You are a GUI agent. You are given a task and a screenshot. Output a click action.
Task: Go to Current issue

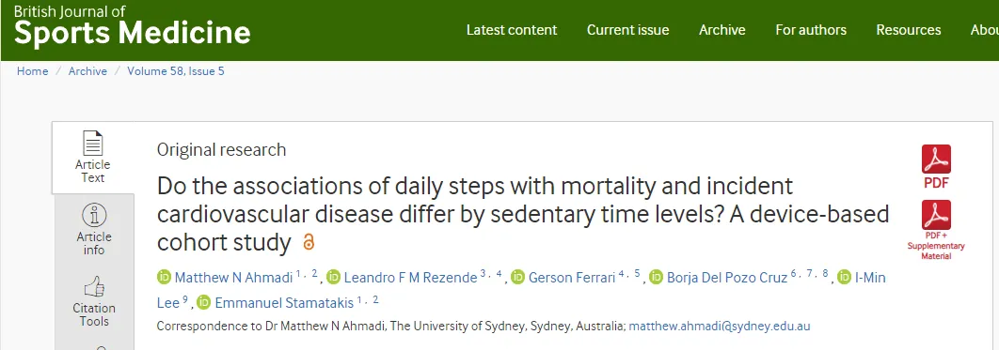[627, 30]
